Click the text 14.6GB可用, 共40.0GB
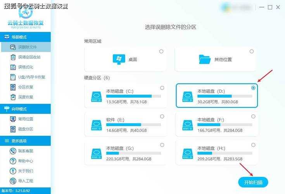This screenshot has width=285, height=194. tap(126, 130)
